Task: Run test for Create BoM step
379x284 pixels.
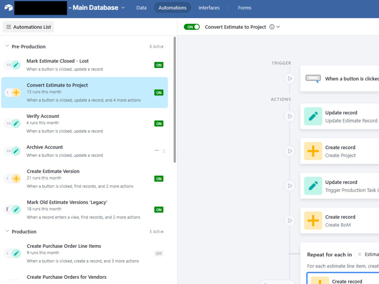Action: point(290,220)
